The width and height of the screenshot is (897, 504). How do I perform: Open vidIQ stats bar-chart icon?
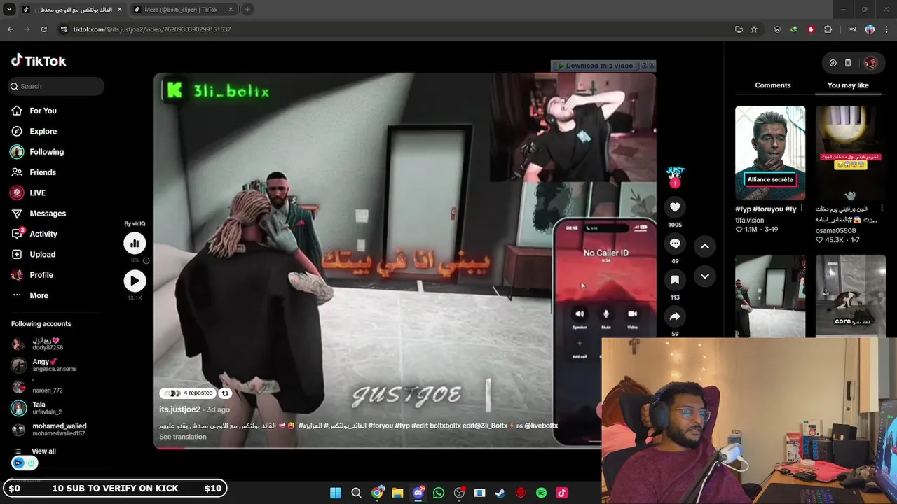135,243
